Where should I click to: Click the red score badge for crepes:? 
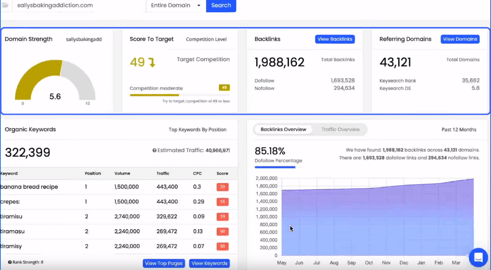click(x=222, y=202)
